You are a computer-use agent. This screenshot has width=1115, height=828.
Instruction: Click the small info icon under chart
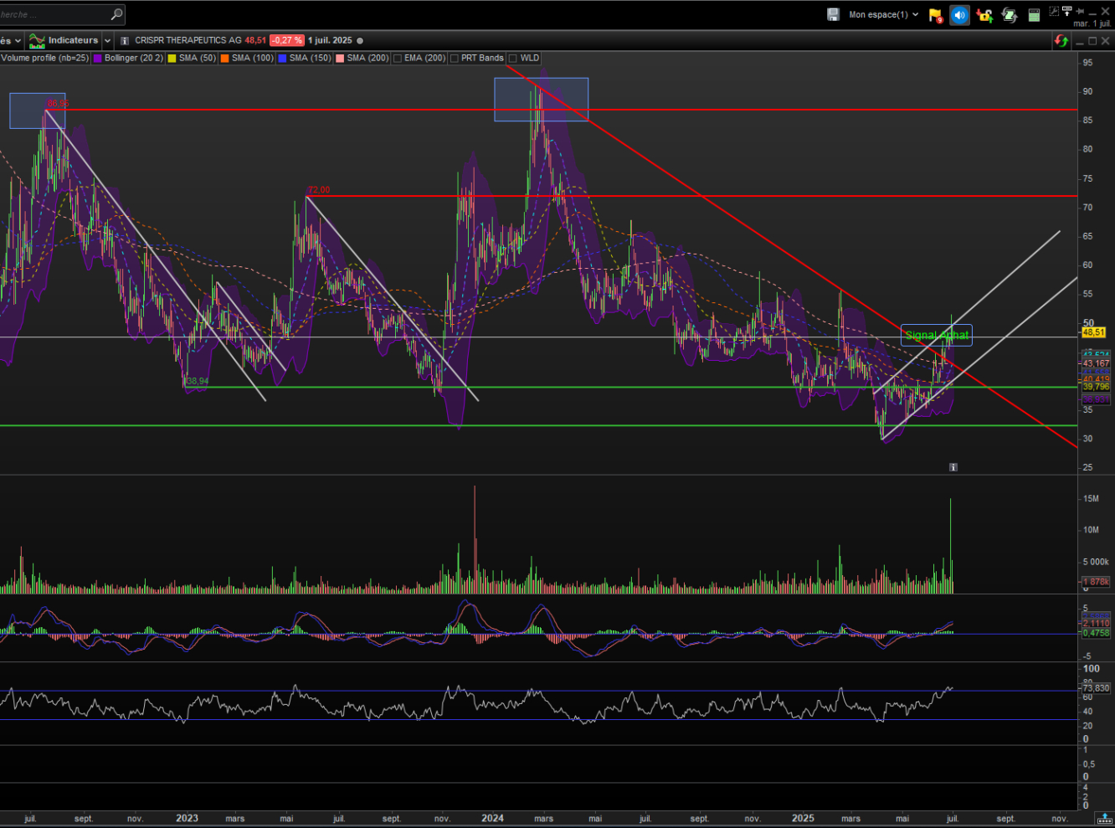coord(953,467)
